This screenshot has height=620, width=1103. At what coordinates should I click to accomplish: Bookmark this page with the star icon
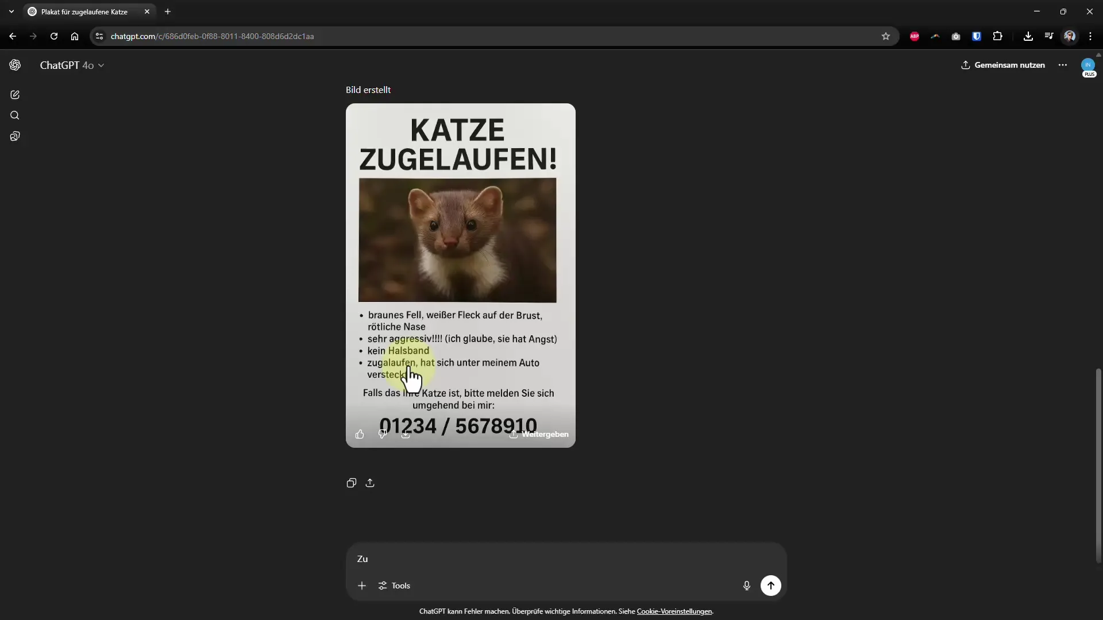(x=886, y=36)
